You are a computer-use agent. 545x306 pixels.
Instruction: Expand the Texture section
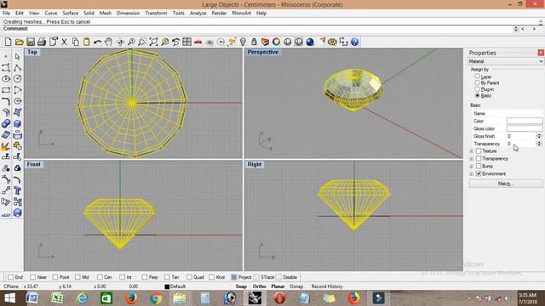coord(471,151)
